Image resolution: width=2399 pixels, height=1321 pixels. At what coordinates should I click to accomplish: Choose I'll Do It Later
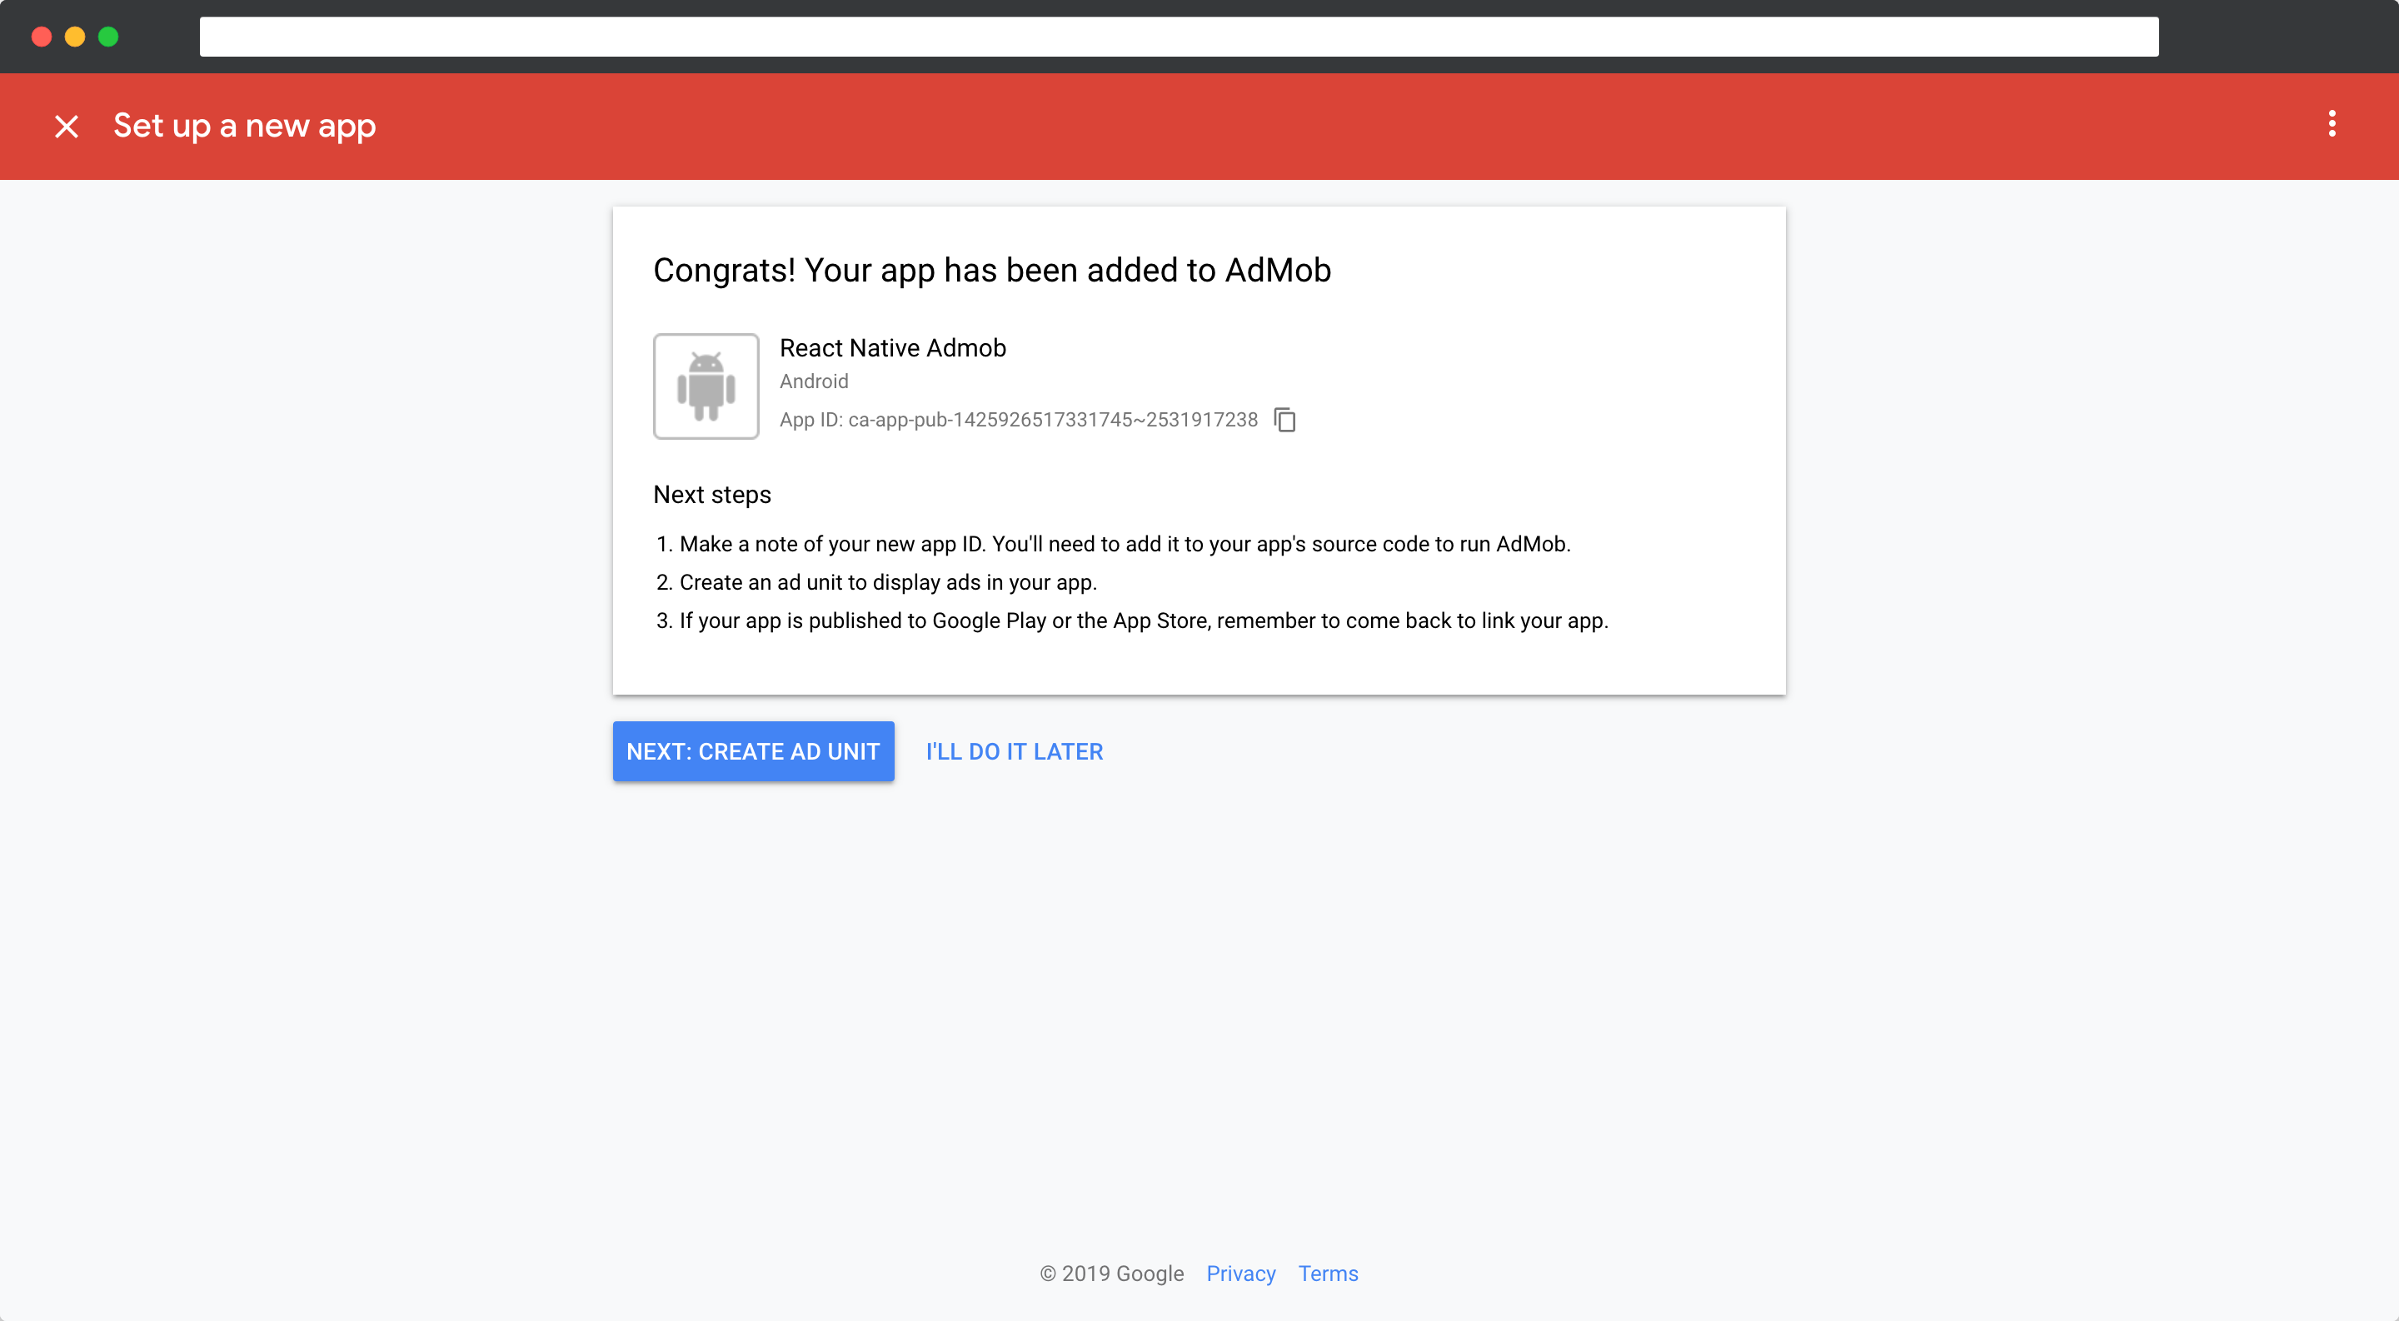click(x=1015, y=751)
